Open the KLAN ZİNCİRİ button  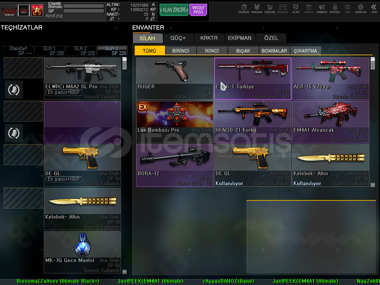click(x=174, y=10)
